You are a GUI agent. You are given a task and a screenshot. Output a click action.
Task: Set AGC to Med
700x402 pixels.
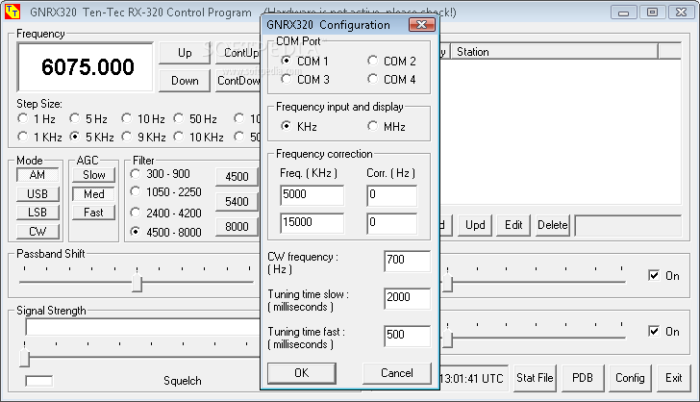[x=93, y=194]
